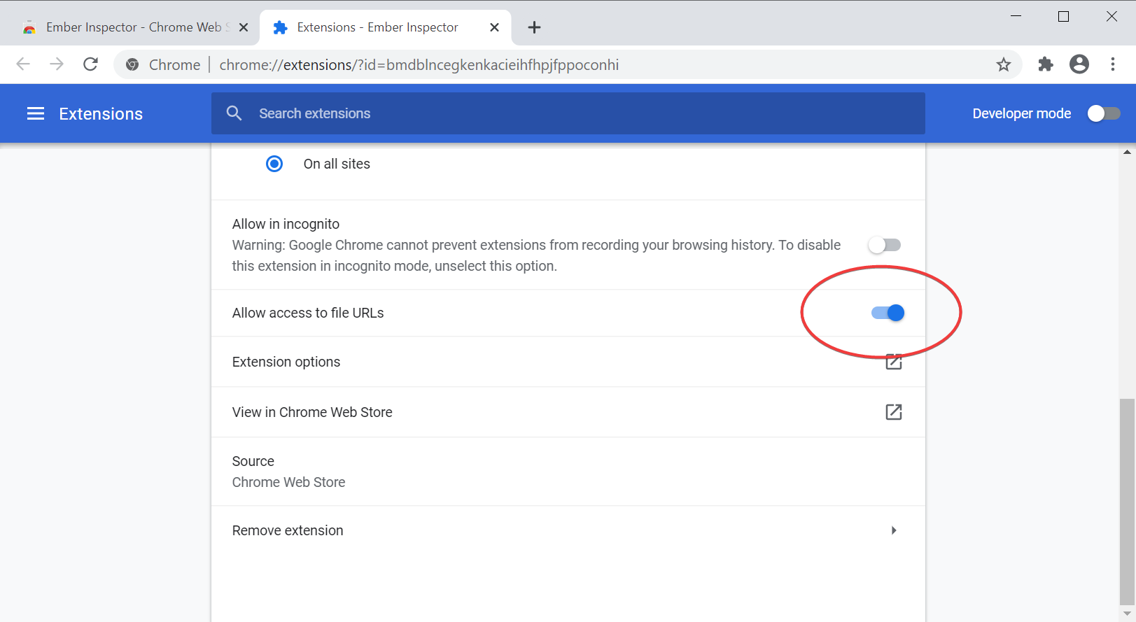Screen dimensions: 1136x622
Task: Open the Extensions hamburger menu
Action: [36, 114]
